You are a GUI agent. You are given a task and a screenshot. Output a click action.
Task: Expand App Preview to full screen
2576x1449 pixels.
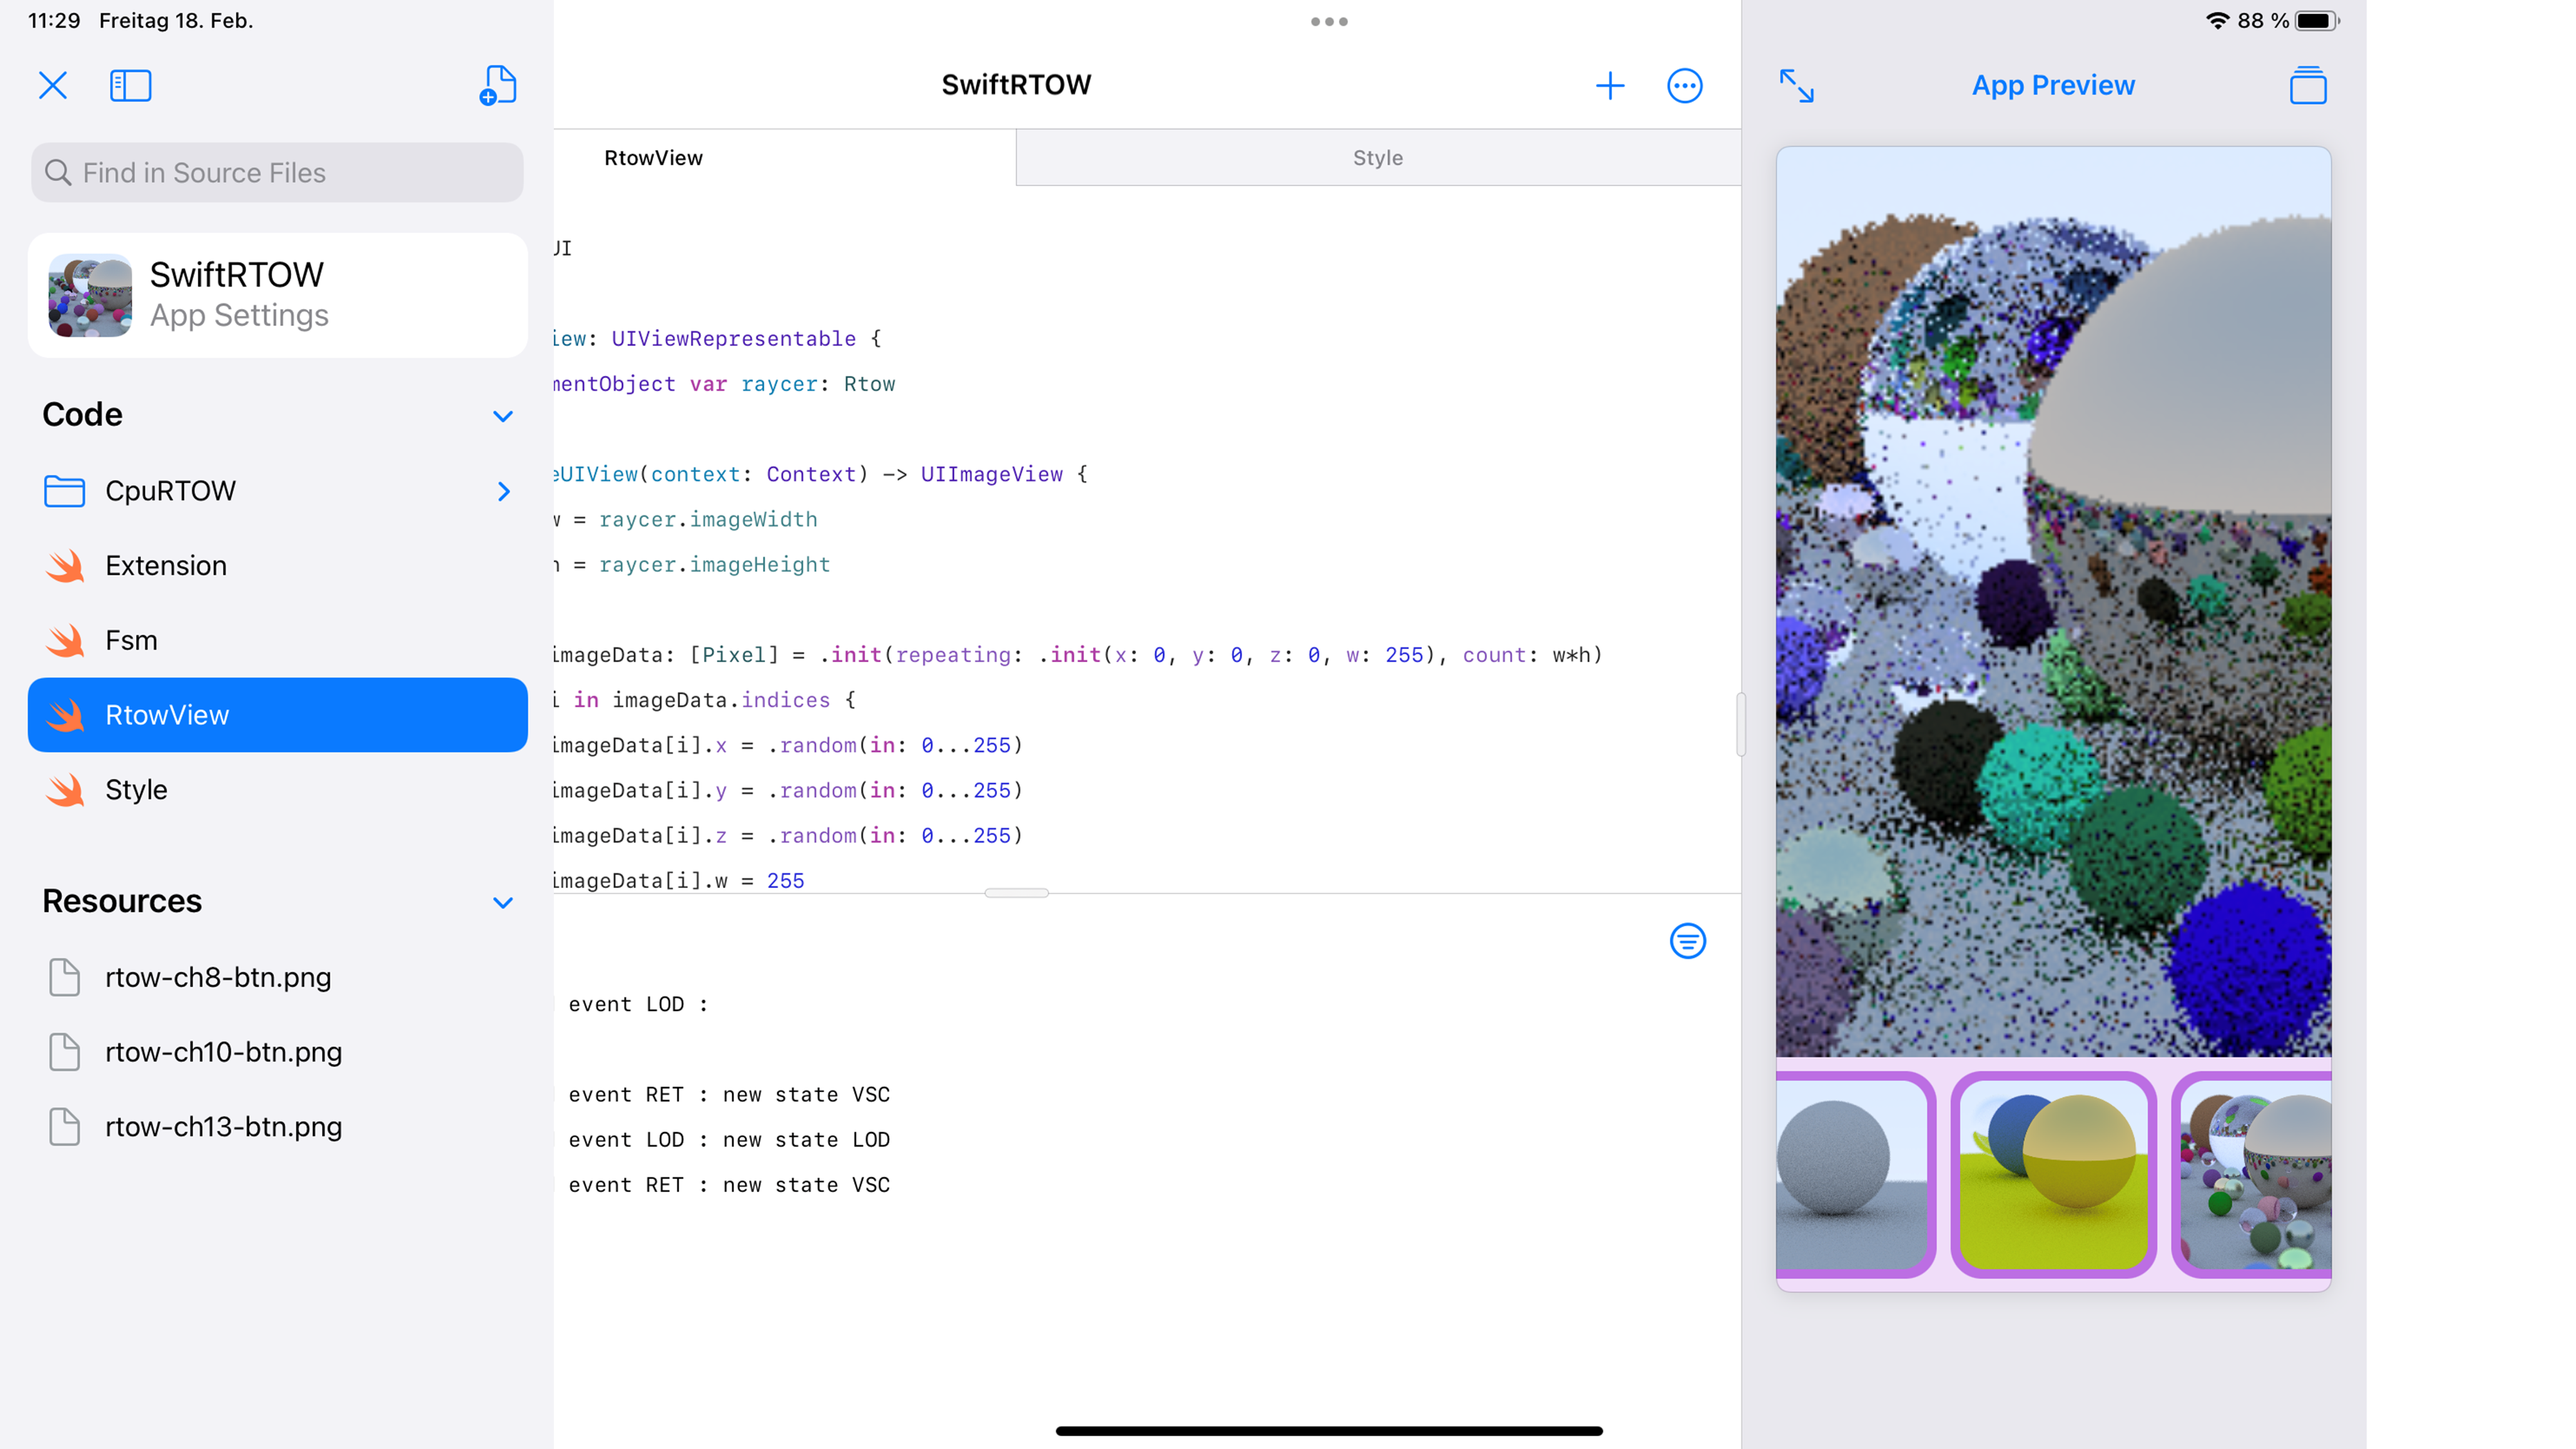tap(1796, 86)
